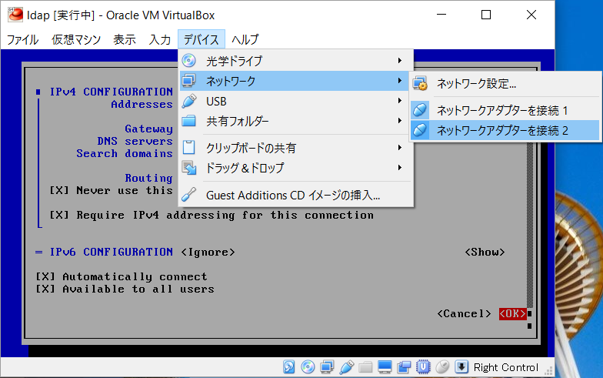Screen dimensions: 603x378
Task: Click USB indicator in status bar
Action: [346, 366]
